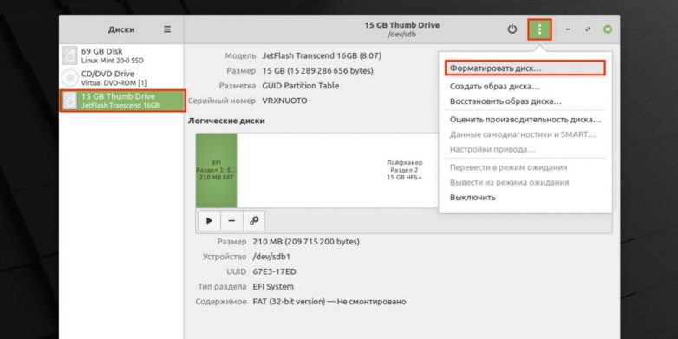The width and height of the screenshot is (678, 339).
Task: Click the Диски sidebar title
Action: [121, 29]
